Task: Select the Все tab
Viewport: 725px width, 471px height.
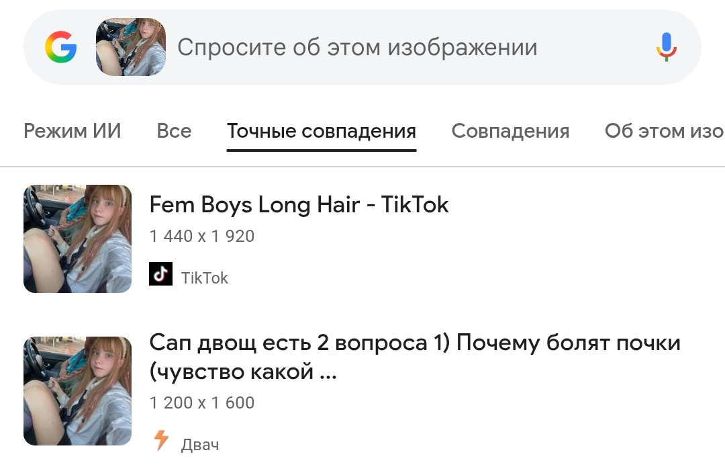Action: 174,131
